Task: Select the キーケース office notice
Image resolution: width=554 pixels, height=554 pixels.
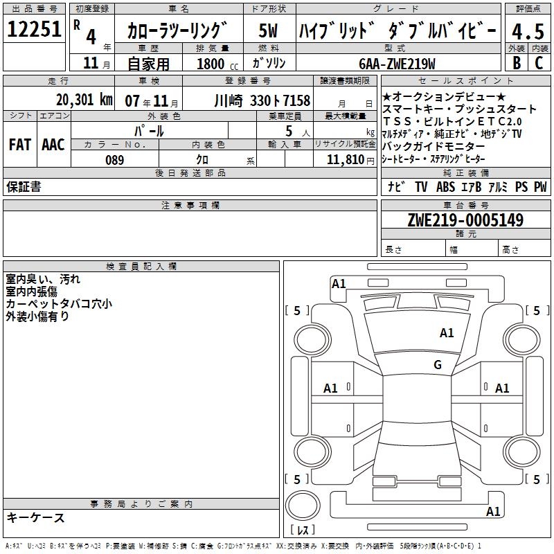Action: click(35, 517)
